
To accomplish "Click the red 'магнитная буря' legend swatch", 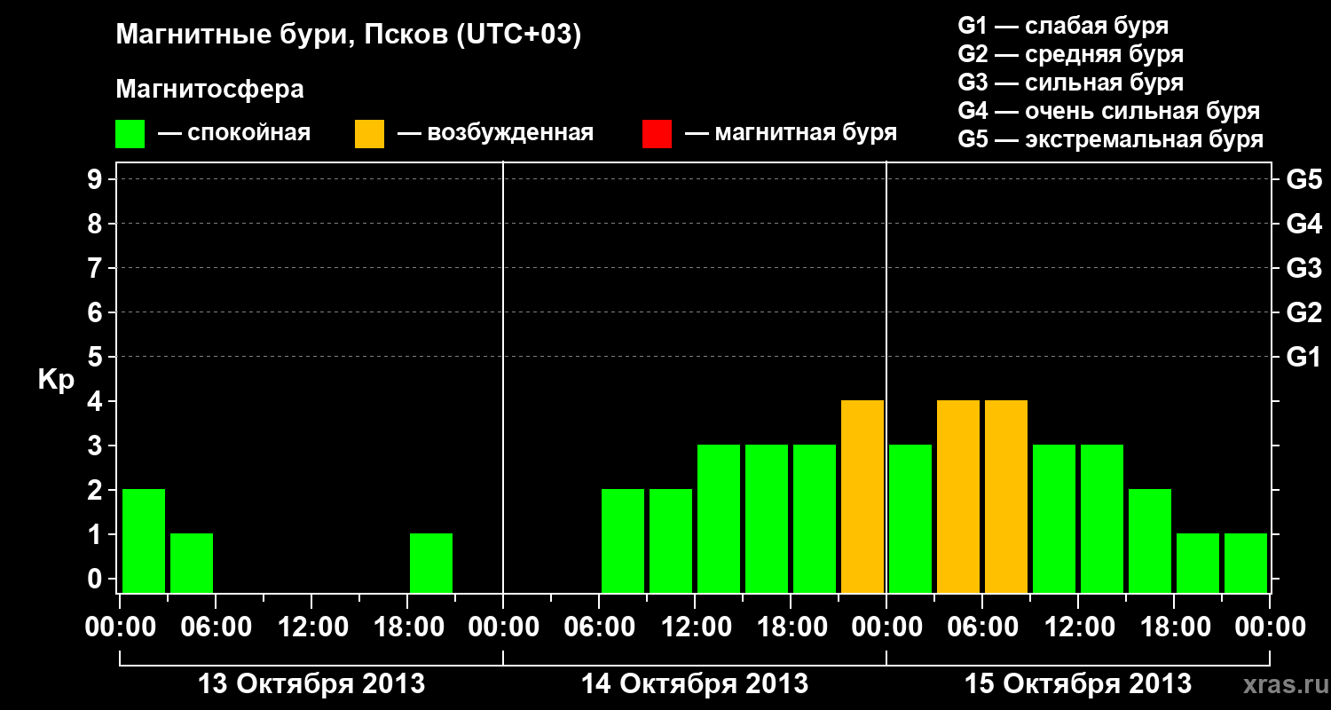I will (x=657, y=134).
